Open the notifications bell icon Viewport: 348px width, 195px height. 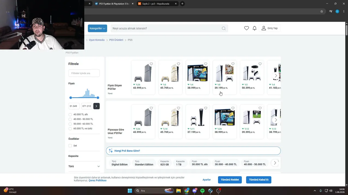point(254,28)
